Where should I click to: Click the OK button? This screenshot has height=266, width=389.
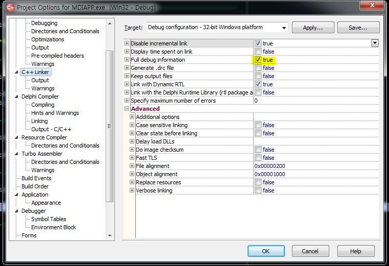266,251
